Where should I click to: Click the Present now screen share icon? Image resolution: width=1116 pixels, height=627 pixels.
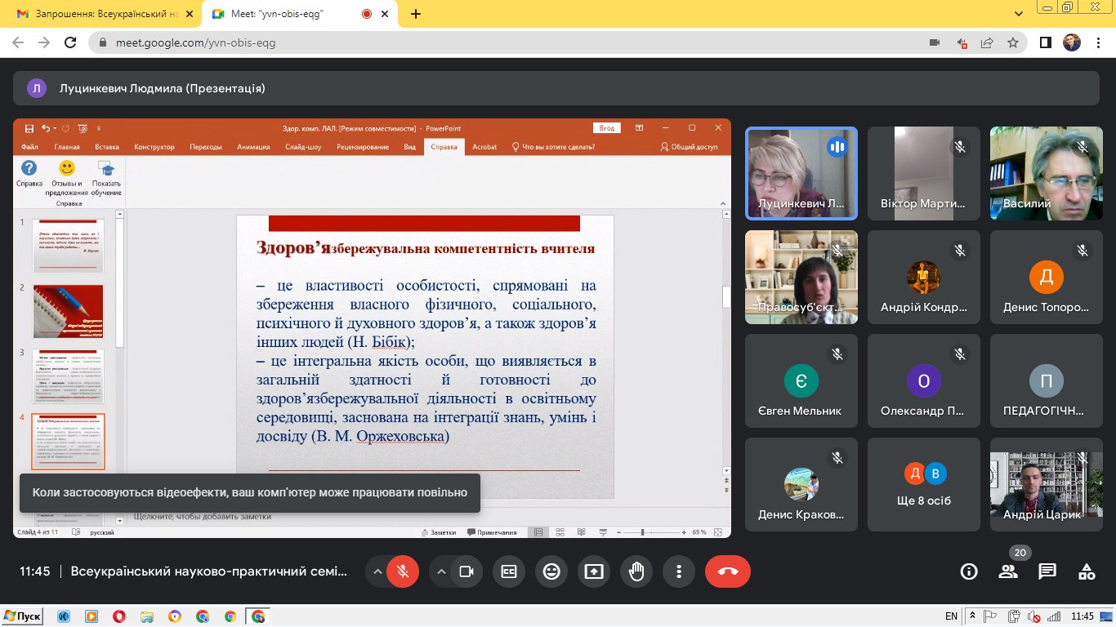coord(594,571)
